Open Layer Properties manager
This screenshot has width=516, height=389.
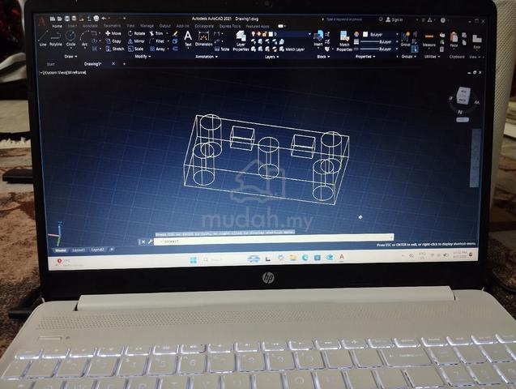pyautogui.click(x=241, y=41)
